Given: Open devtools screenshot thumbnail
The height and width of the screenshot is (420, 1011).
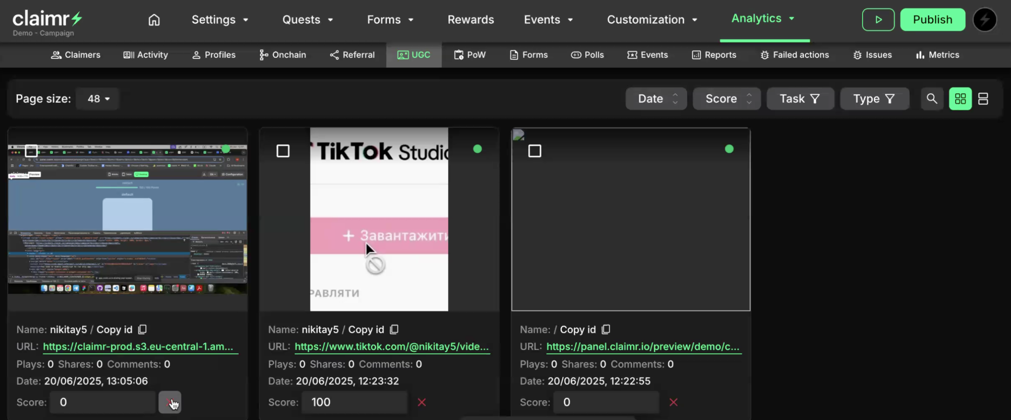Looking at the screenshot, I should pos(128,219).
